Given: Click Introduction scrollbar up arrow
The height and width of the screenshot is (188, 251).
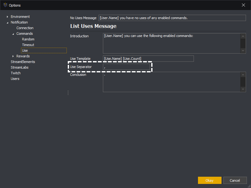Looking at the screenshot, I should pos(243,36).
